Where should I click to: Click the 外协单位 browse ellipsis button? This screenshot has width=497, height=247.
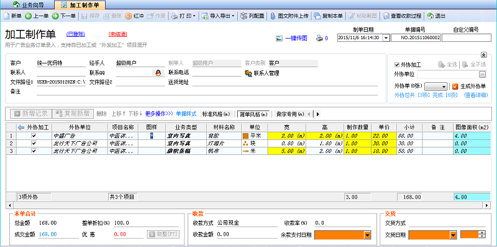pos(483,74)
